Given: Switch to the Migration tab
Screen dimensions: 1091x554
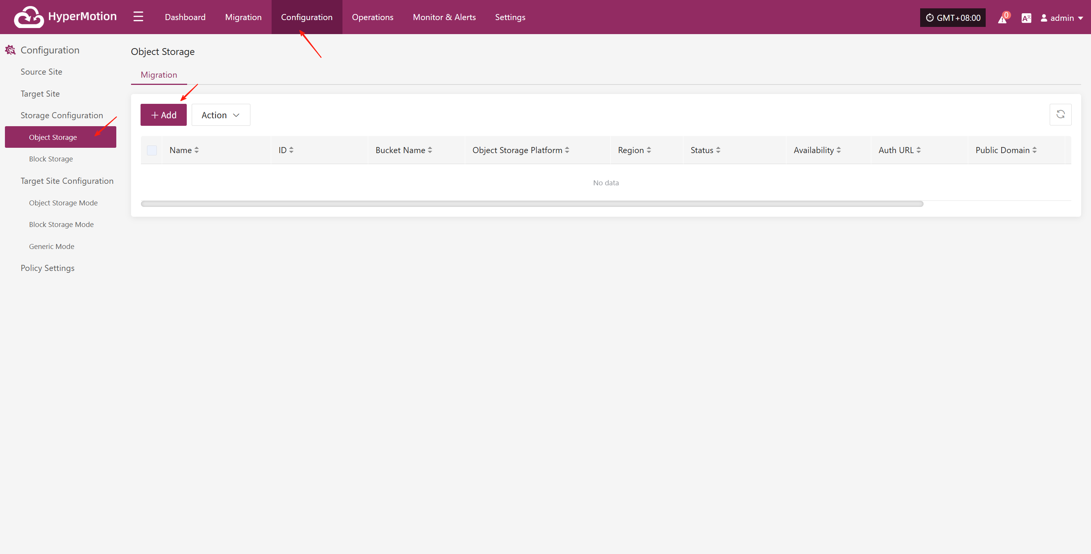Looking at the screenshot, I should pos(159,75).
